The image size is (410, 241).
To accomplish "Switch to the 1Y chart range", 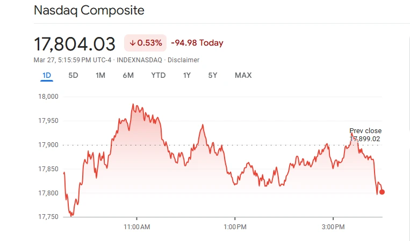I will (x=186, y=75).
